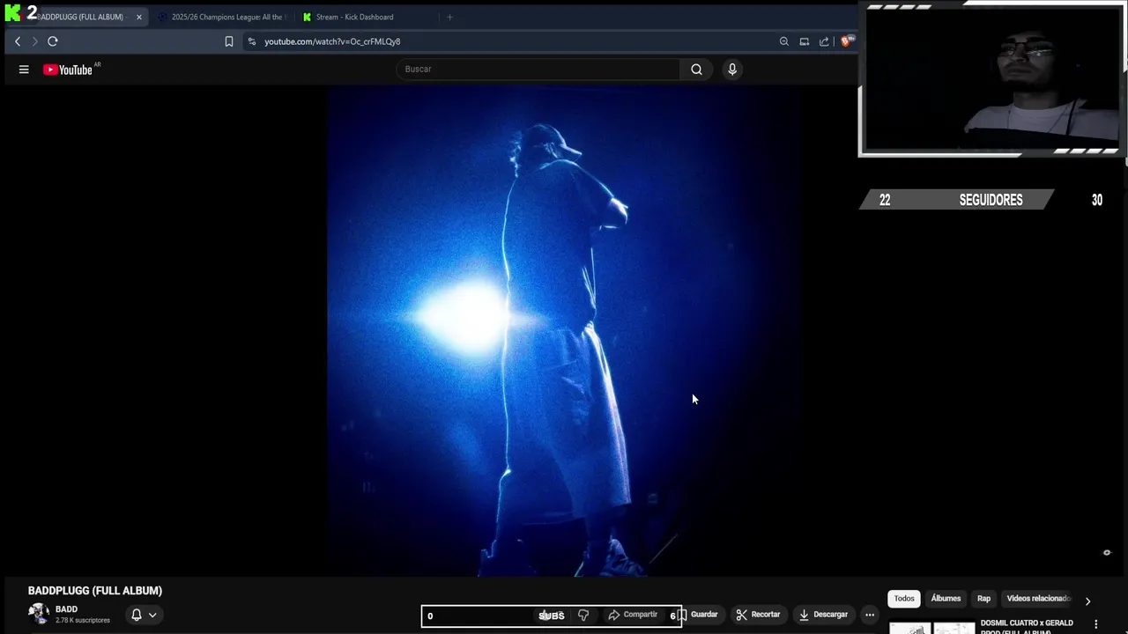The height and width of the screenshot is (634, 1128).
Task: Select the Videos relacionados filter chip
Action: [x=1038, y=599]
